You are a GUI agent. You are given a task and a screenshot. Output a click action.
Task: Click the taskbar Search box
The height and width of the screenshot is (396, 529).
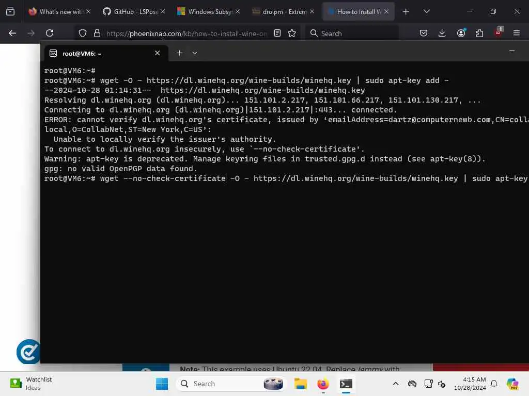pos(231,384)
